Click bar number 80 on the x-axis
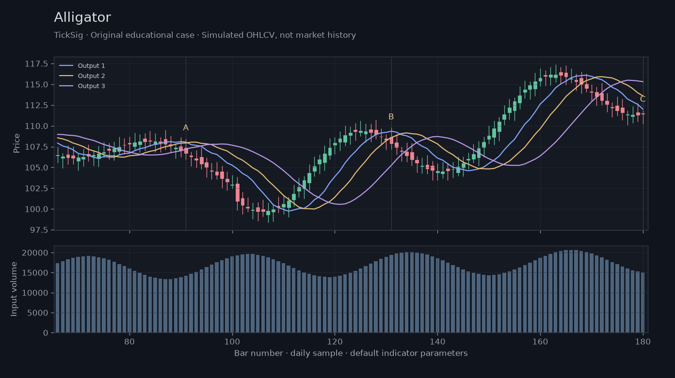 tap(129, 340)
